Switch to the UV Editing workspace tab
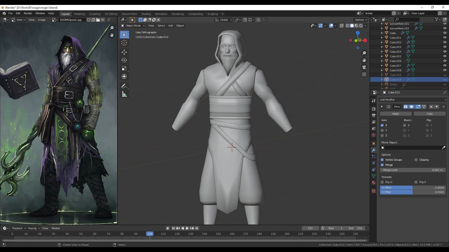The width and height of the screenshot is (449, 252). (111, 14)
